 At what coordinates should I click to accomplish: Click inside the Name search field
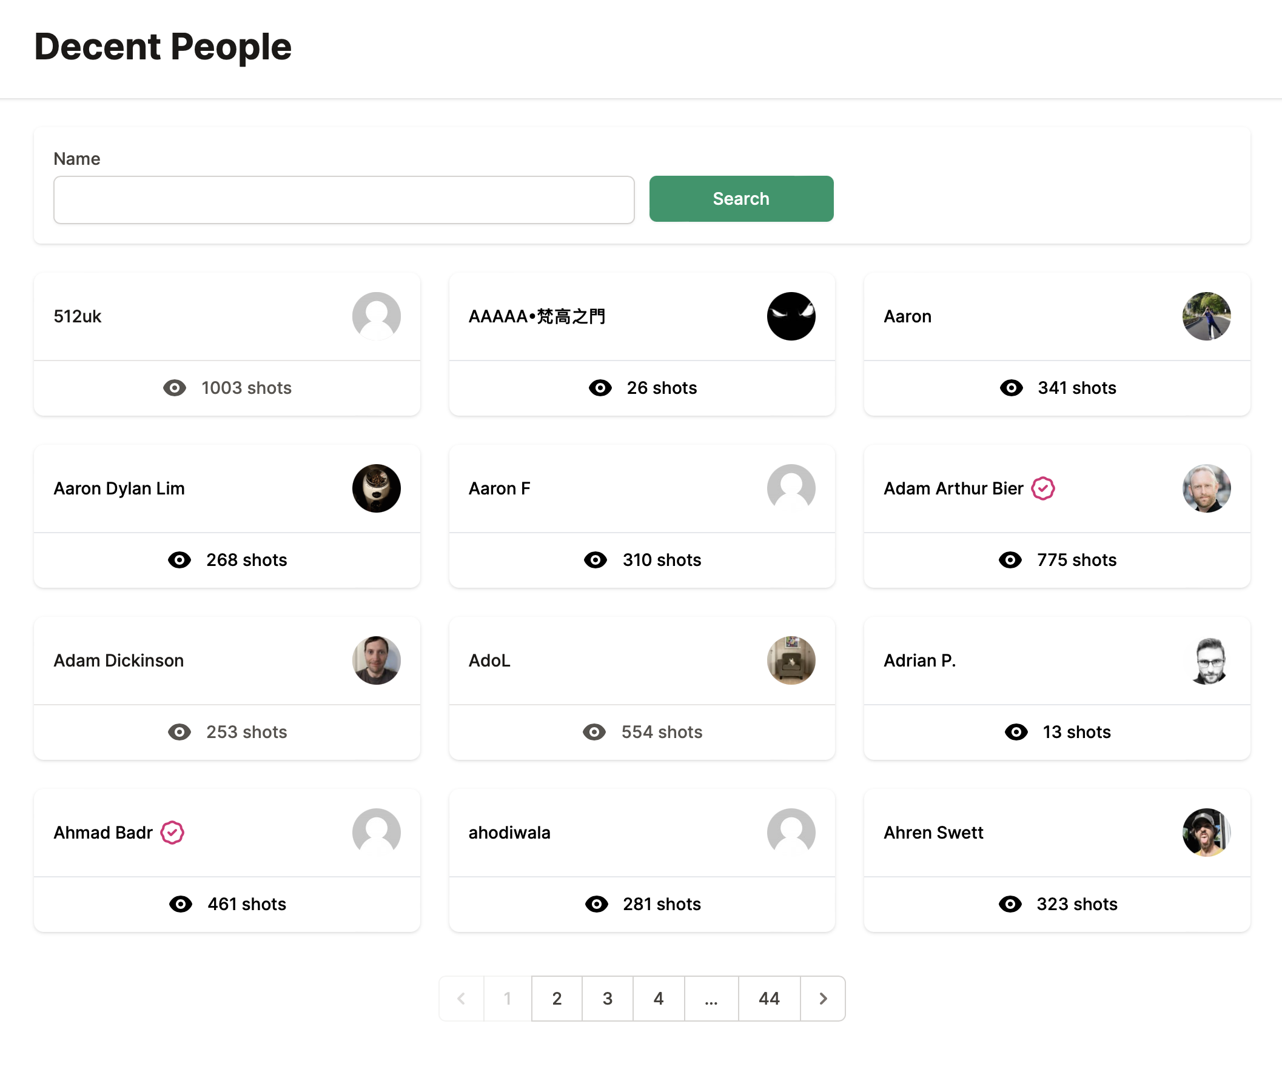click(343, 199)
